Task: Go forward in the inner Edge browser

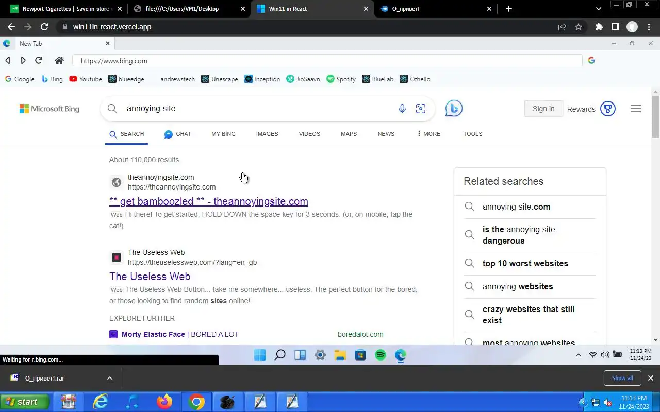Action: [23, 60]
